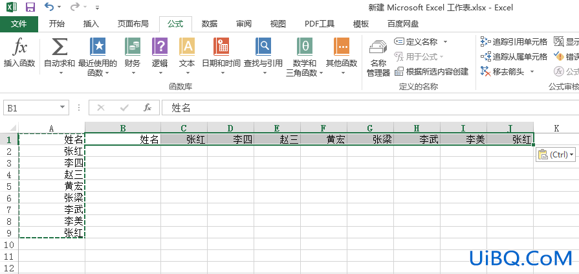
Task: Select cell H1 containing 李武
Action: pos(417,139)
